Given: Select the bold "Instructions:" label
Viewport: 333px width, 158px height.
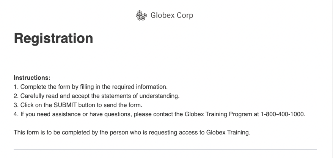Looking at the screenshot, I should (x=32, y=77).
